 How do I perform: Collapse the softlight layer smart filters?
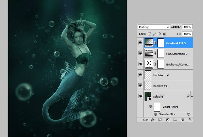[x=191, y=96]
